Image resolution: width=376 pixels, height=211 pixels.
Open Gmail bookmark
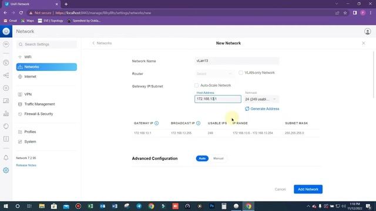[11, 21]
